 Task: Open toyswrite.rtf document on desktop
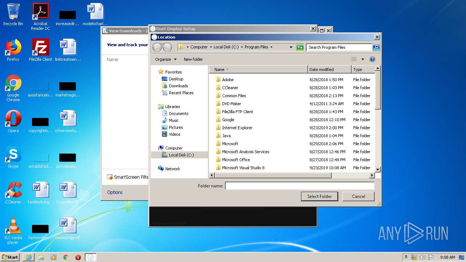click(68, 192)
